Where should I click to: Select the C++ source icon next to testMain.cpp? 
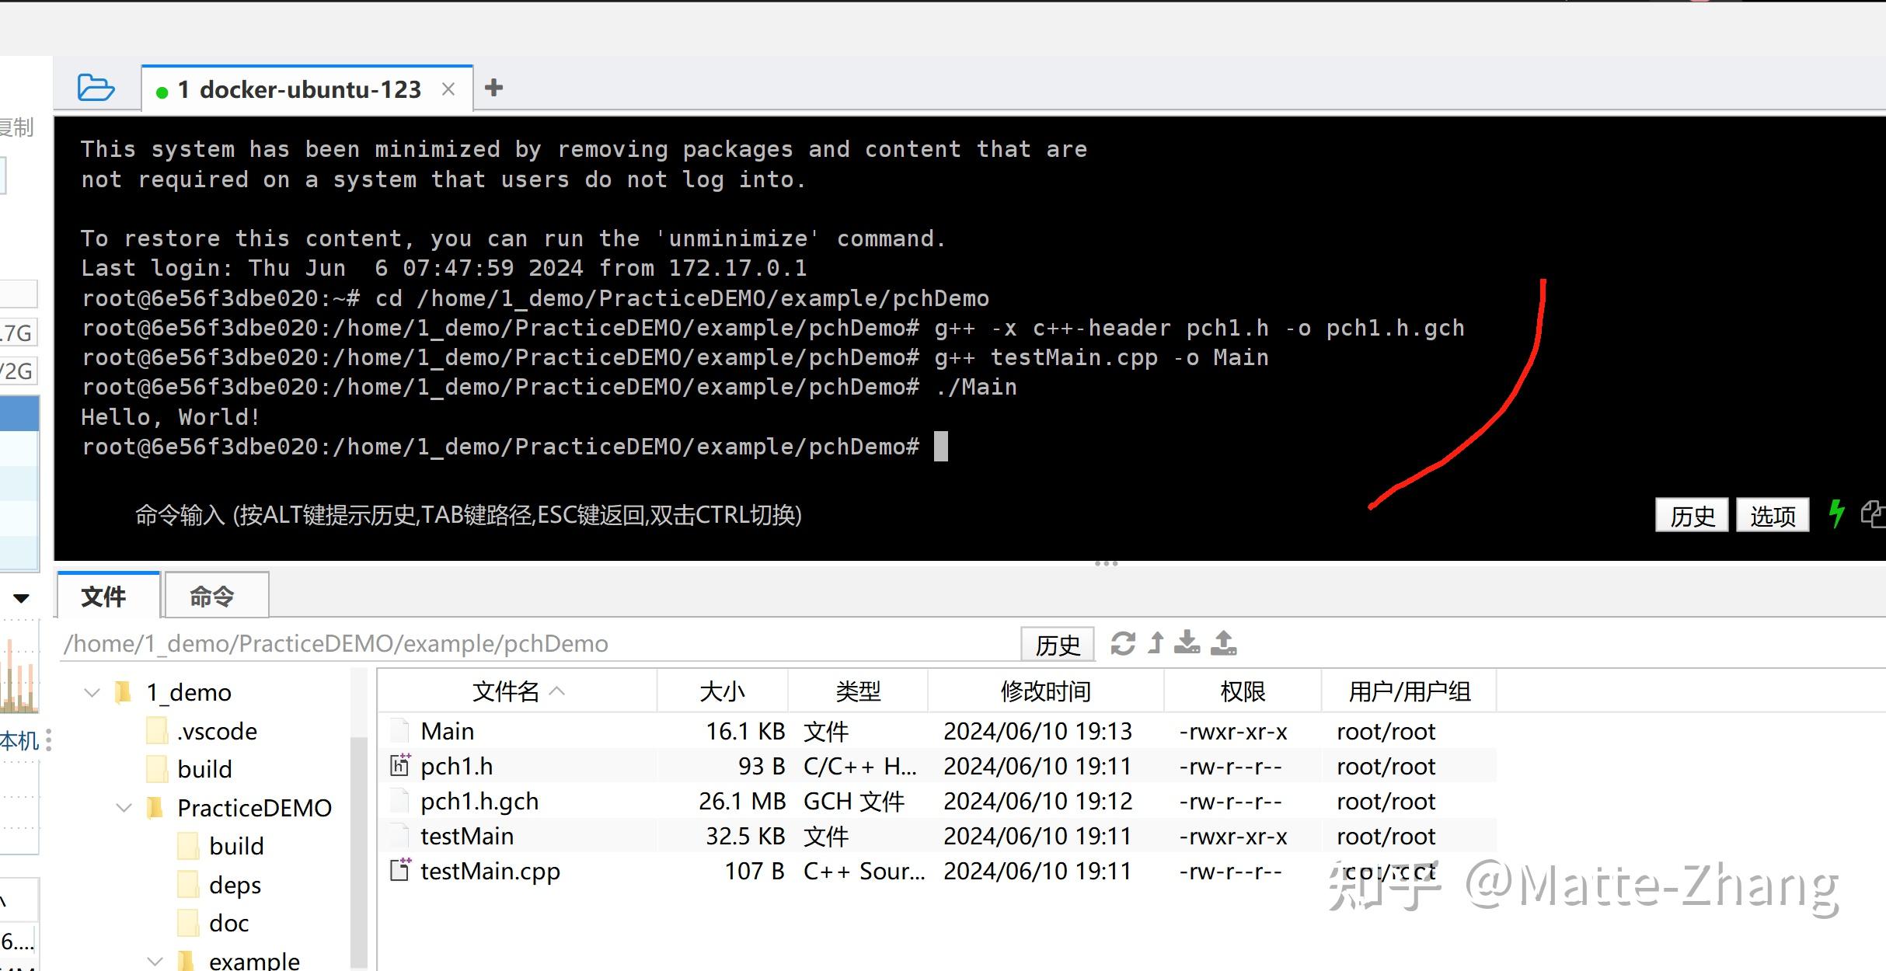pos(399,871)
